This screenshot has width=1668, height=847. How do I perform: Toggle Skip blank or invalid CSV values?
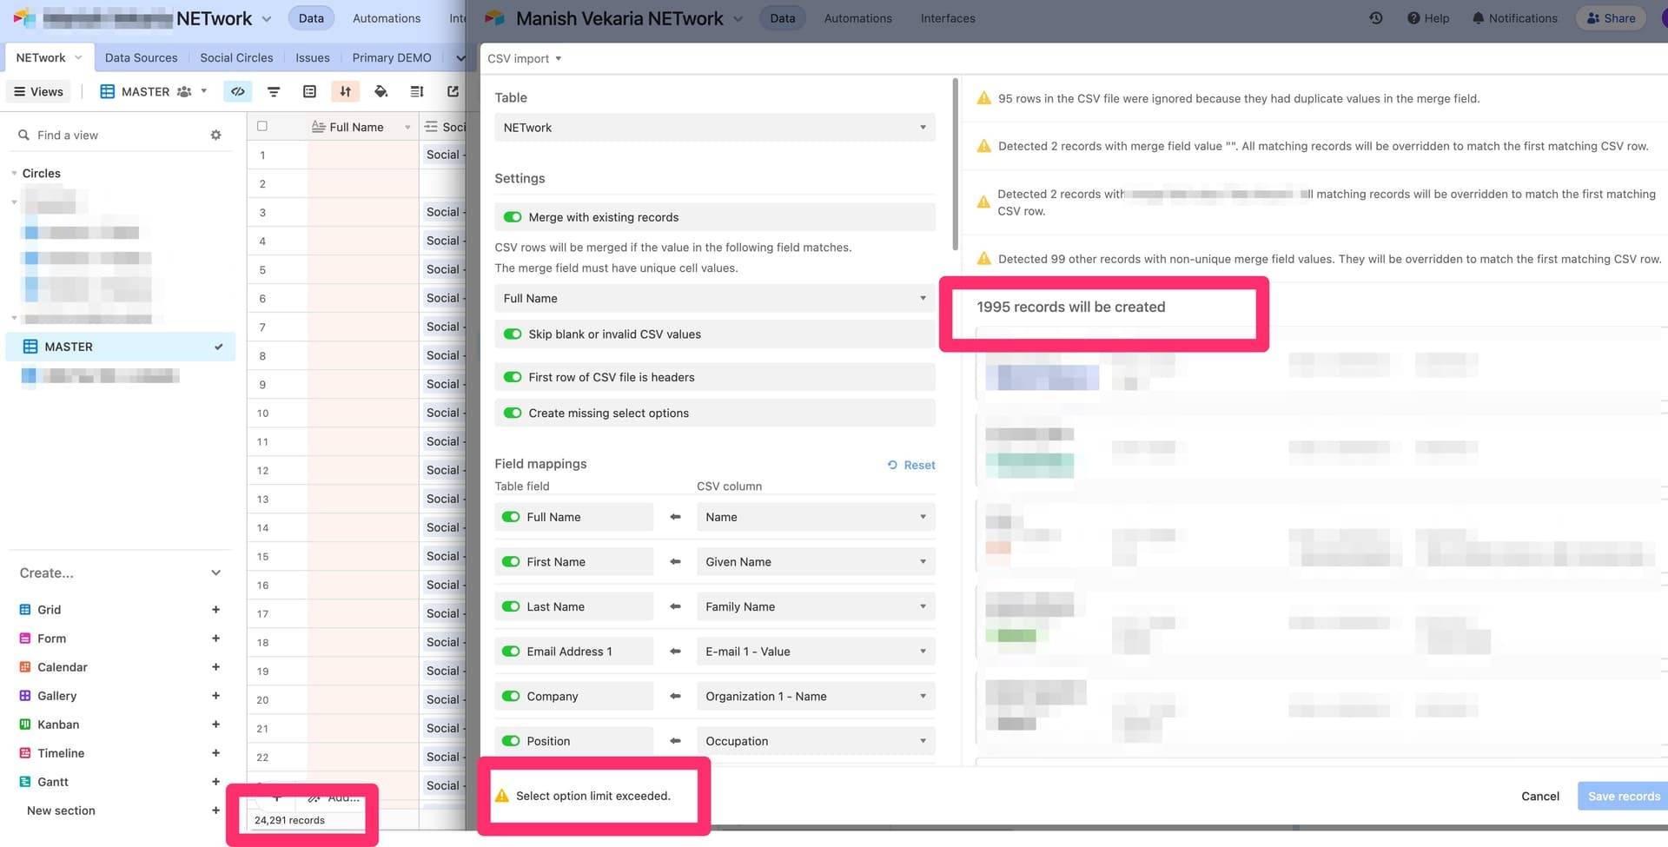click(x=513, y=334)
